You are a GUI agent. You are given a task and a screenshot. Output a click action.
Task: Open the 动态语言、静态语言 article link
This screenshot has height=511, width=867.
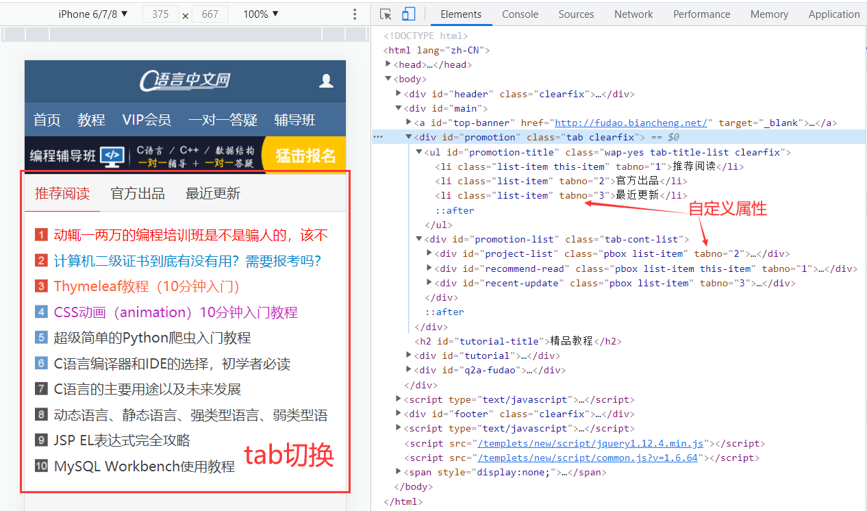tap(191, 415)
